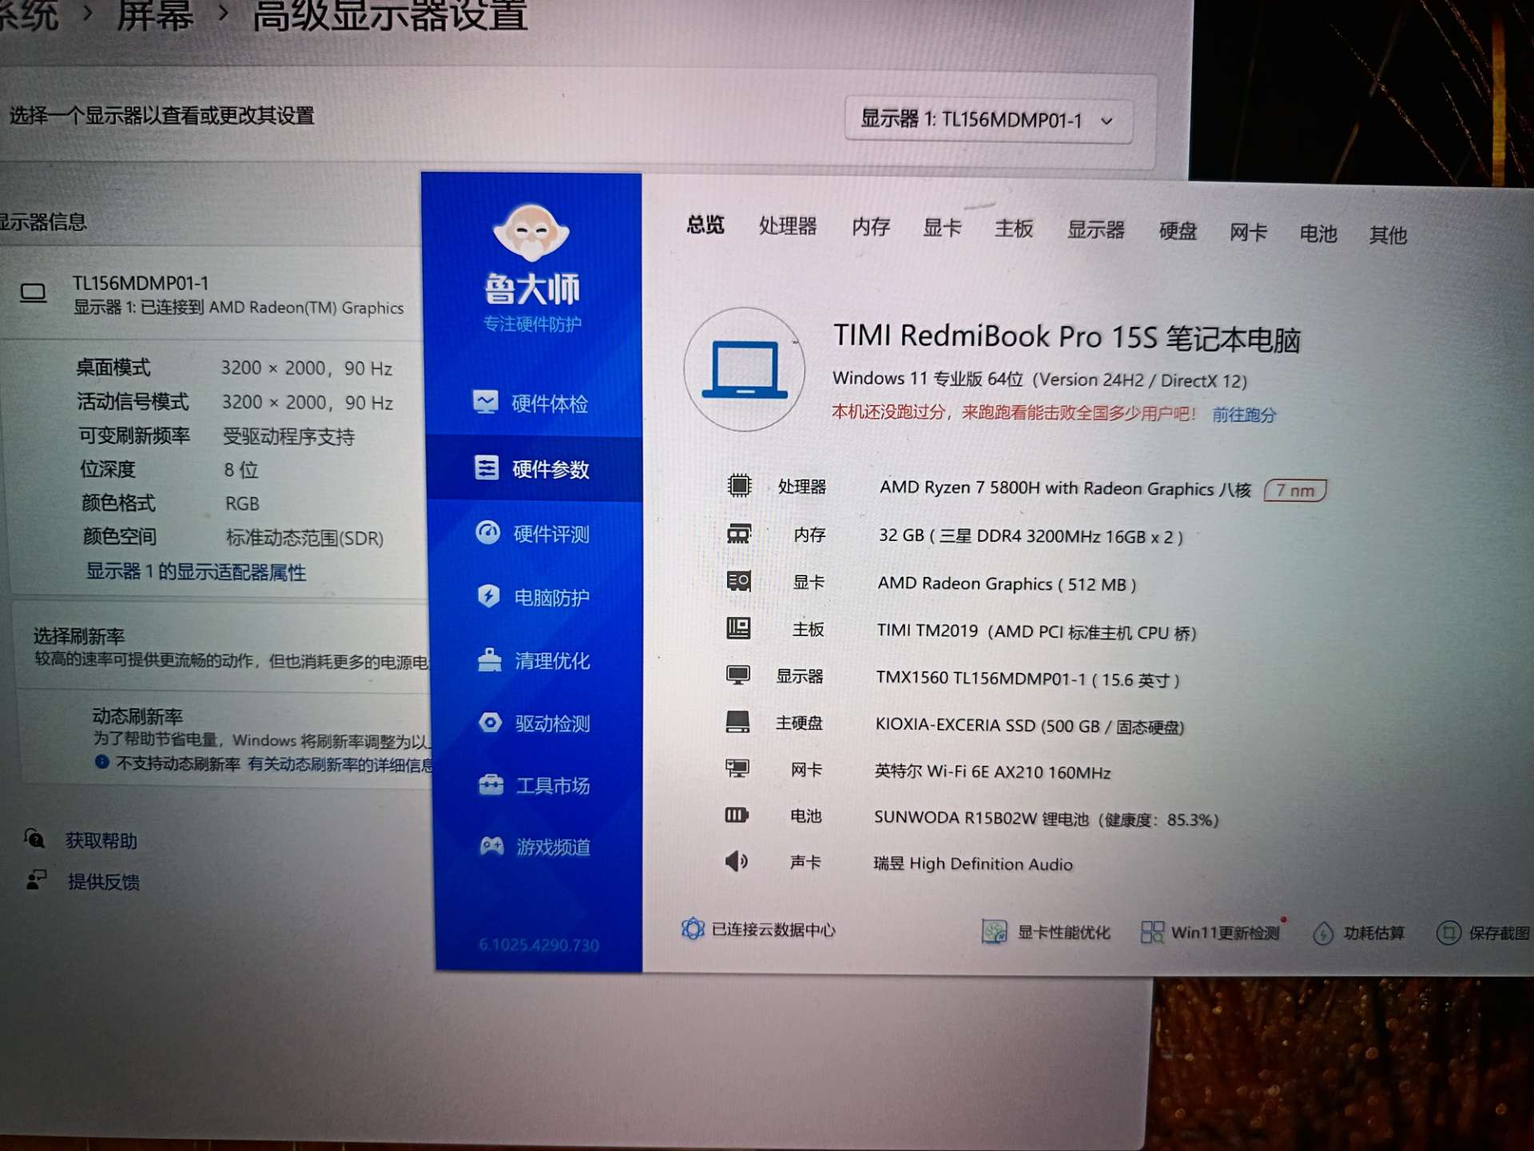
Task: Switch to the 硬盘 tab
Action: [1178, 231]
